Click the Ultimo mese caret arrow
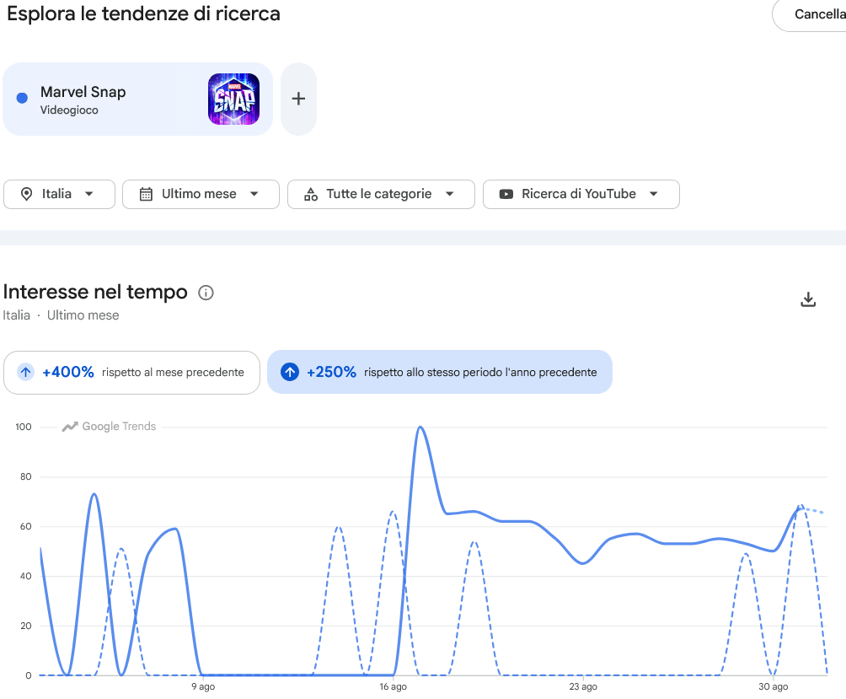This screenshot has width=846, height=699. tap(254, 194)
